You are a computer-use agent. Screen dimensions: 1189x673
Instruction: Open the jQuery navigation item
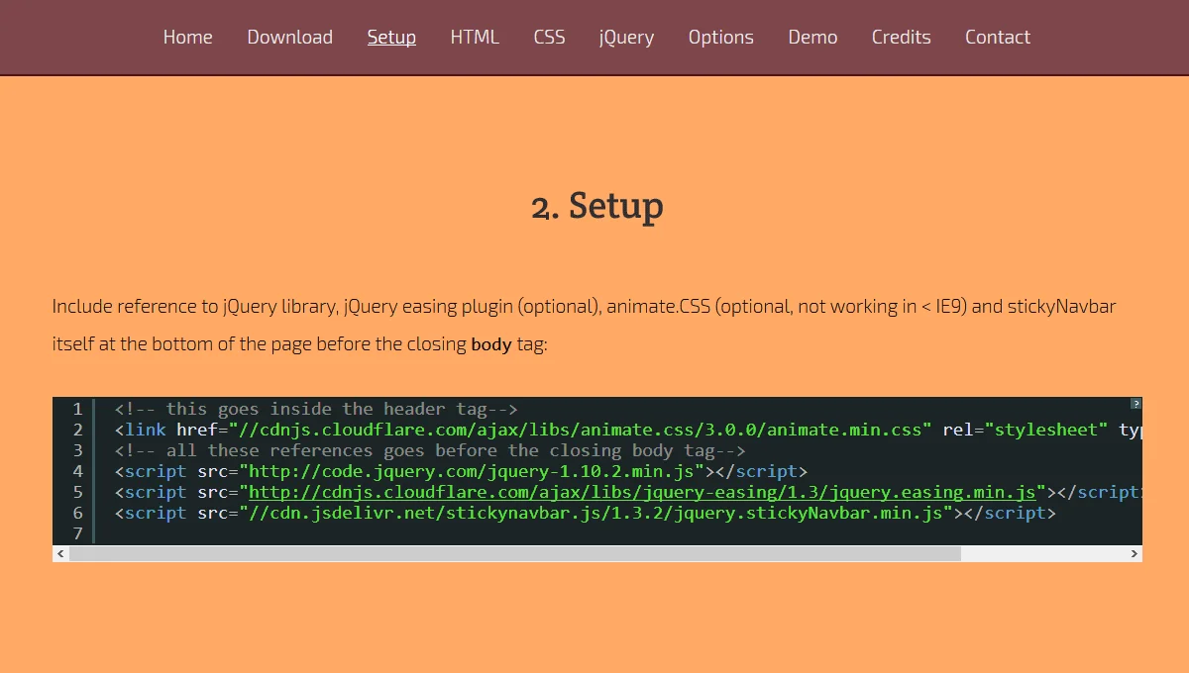(x=625, y=37)
